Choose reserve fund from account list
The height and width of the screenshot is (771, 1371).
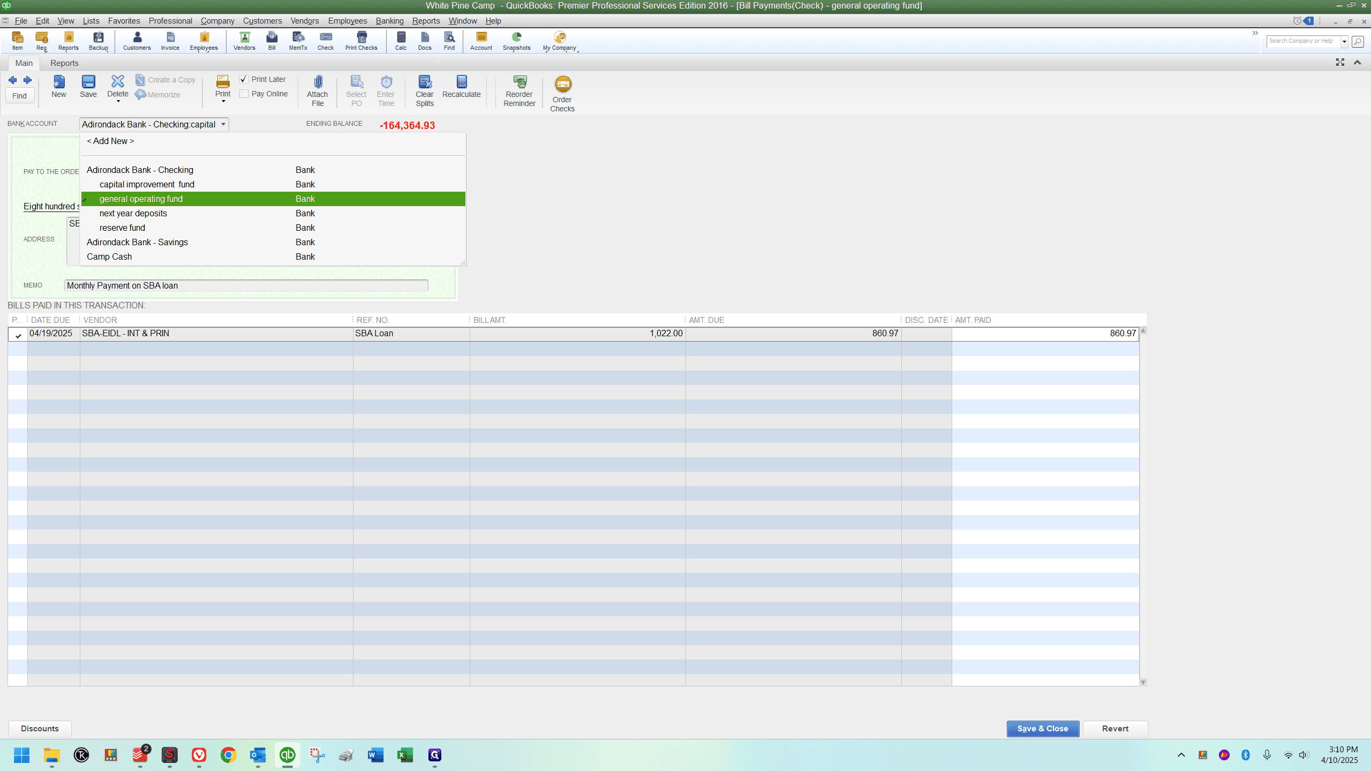[273, 228]
